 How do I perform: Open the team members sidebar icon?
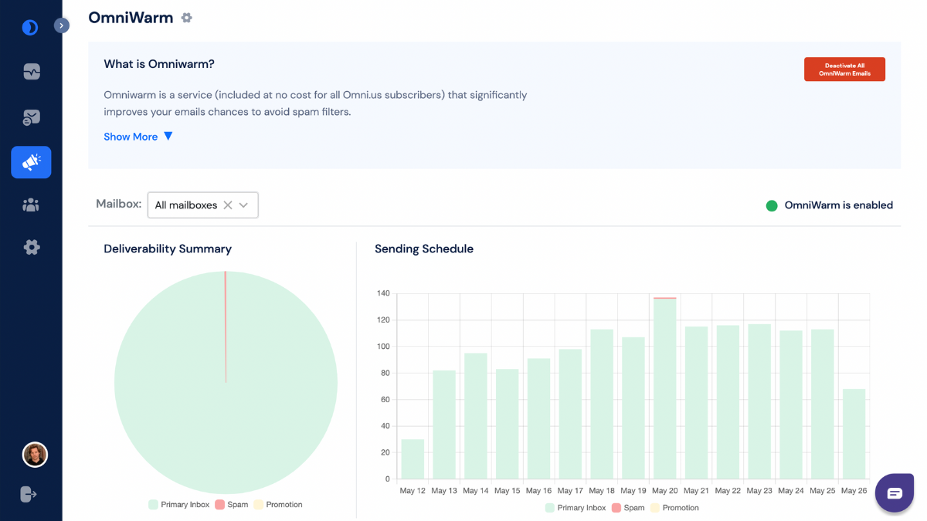[31, 205]
